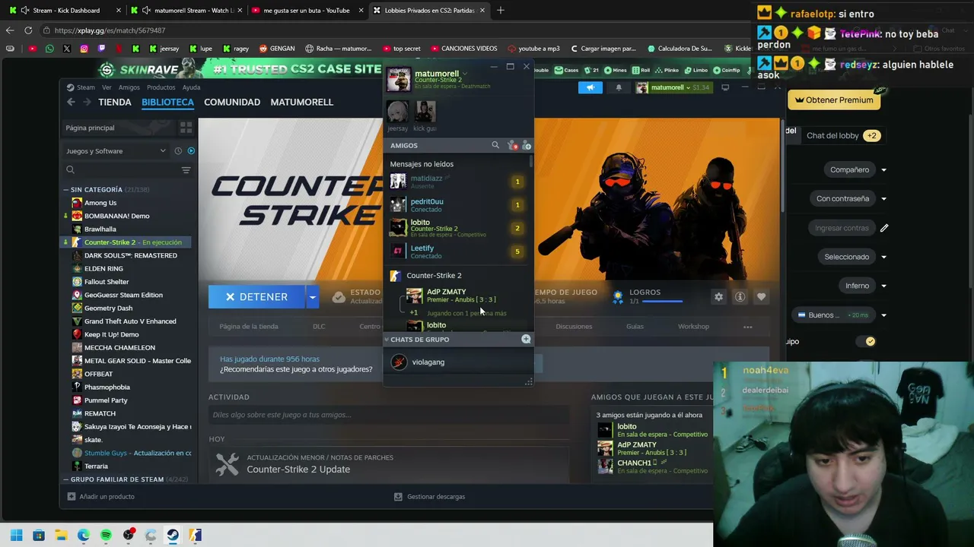Open the WhatsApp bookmark in bookmarks bar
The width and height of the screenshot is (974, 547).
(x=49, y=49)
